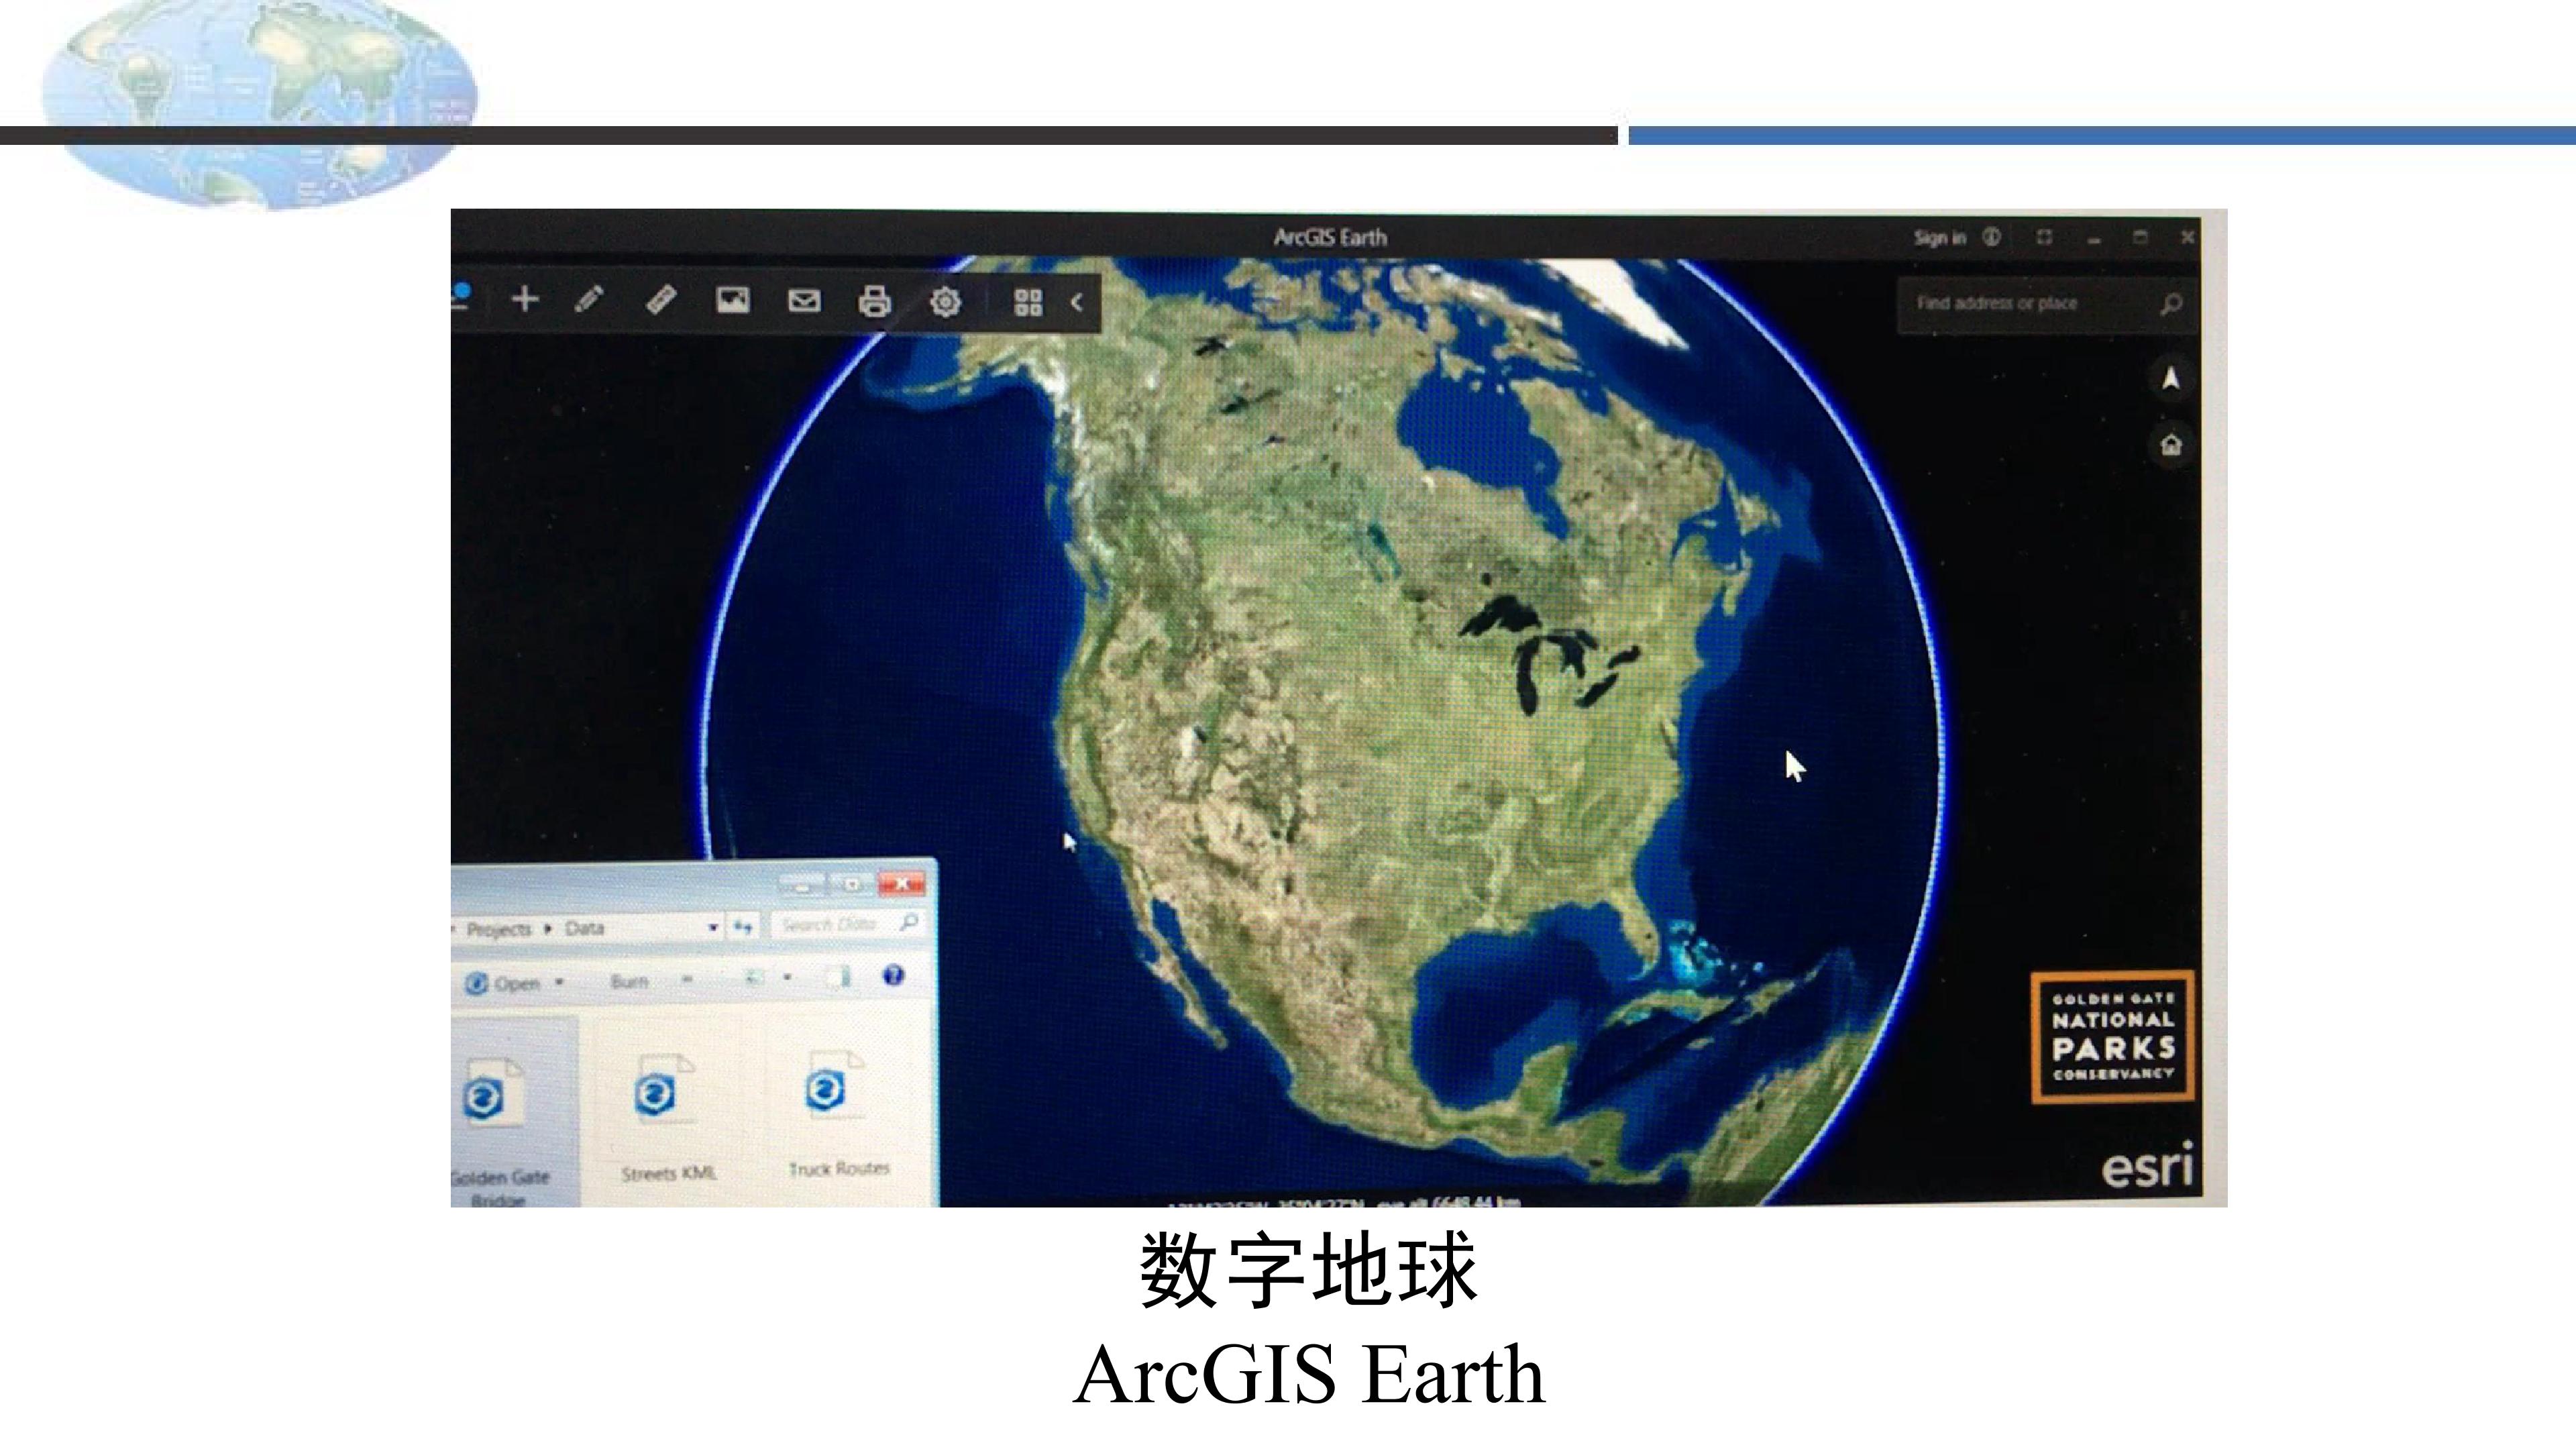Click the north arrow compass button
The height and width of the screenshot is (1449, 2576).
(2171, 378)
